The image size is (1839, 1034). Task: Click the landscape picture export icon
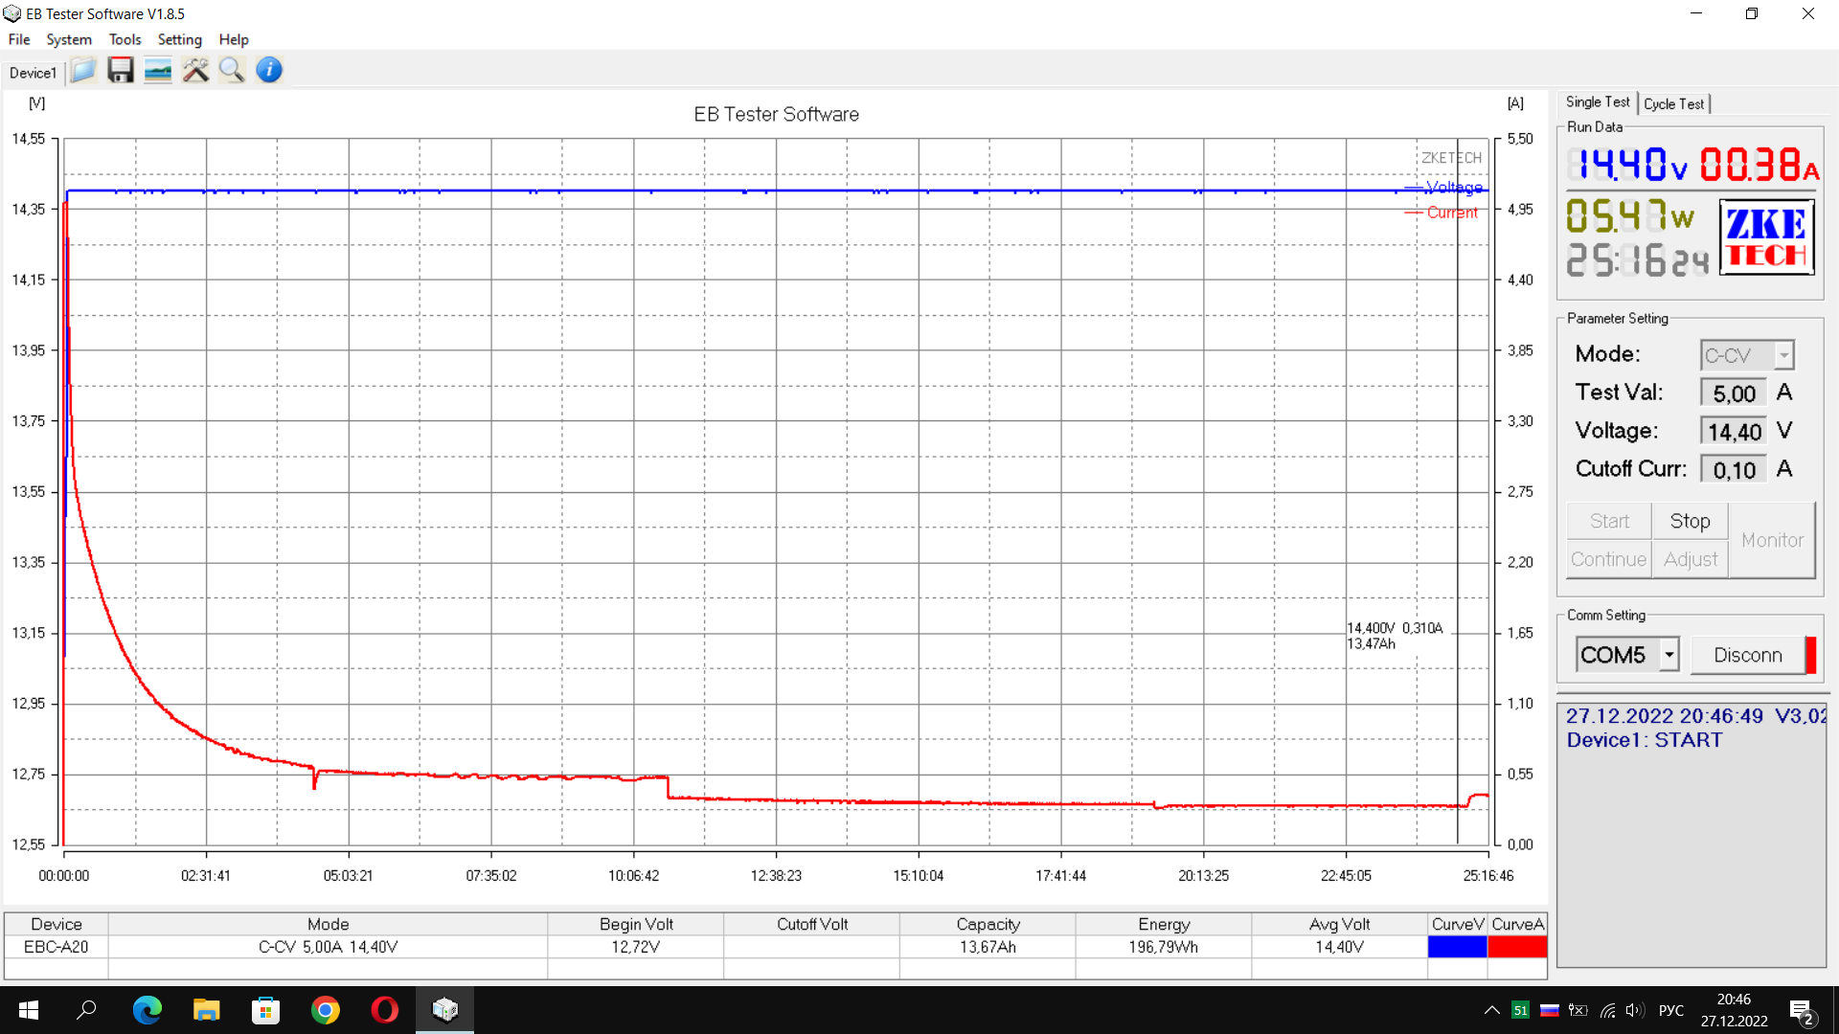[158, 70]
